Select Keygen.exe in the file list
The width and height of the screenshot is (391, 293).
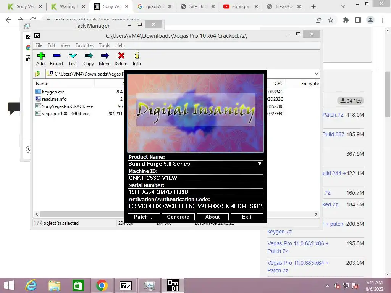[53, 92]
